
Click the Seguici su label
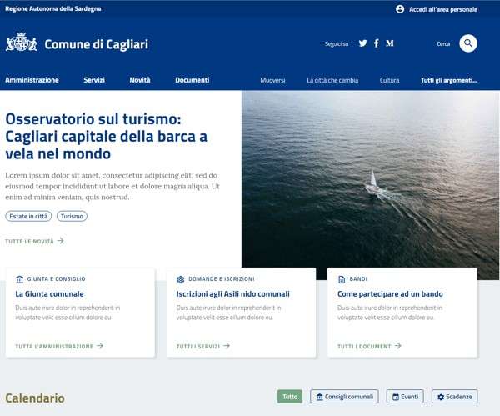[x=337, y=43]
